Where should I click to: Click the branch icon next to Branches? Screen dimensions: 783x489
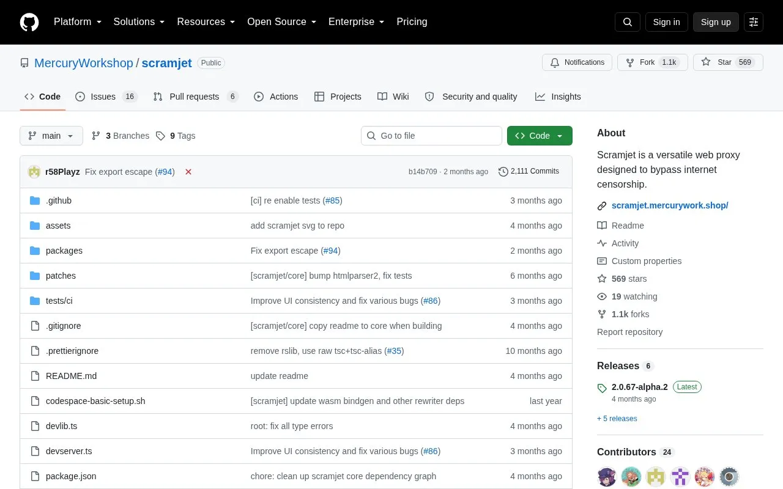click(x=96, y=136)
